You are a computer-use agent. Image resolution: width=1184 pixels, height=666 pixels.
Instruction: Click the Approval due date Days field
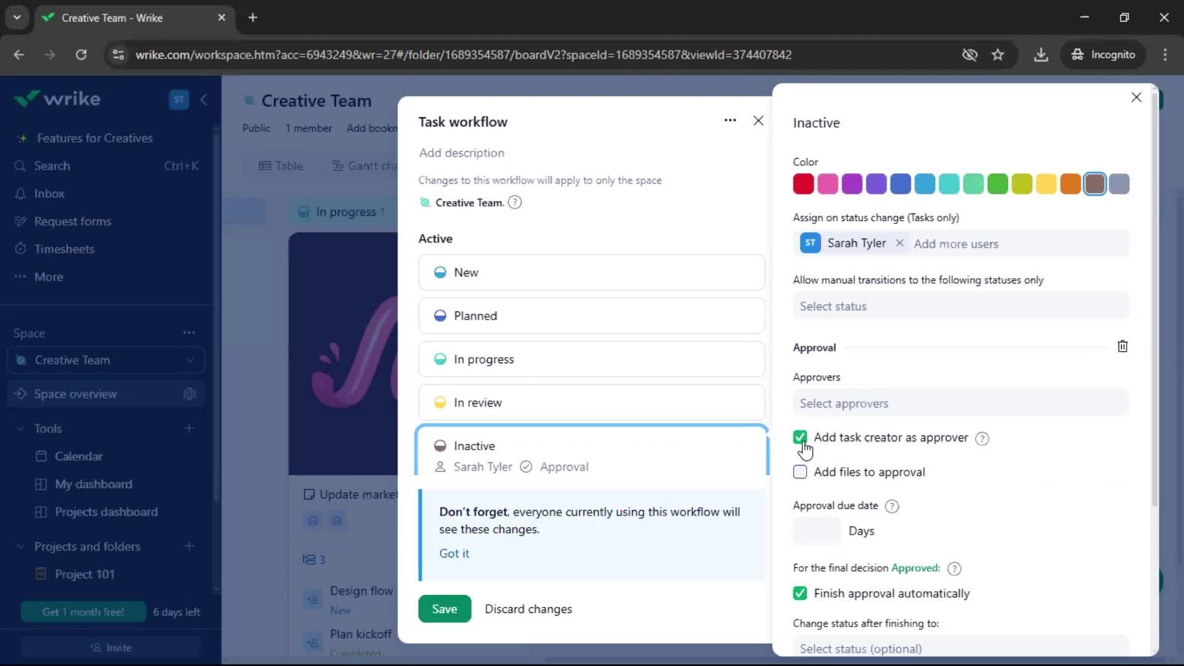click(816, 531)
